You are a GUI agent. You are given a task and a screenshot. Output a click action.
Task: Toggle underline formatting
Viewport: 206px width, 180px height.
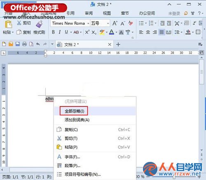[66, 32]
